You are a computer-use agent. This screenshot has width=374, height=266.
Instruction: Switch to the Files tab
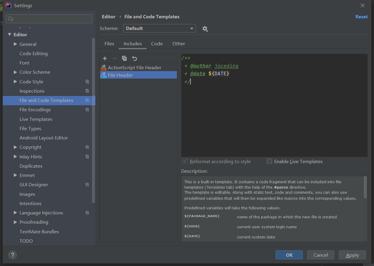click(109, 44)
